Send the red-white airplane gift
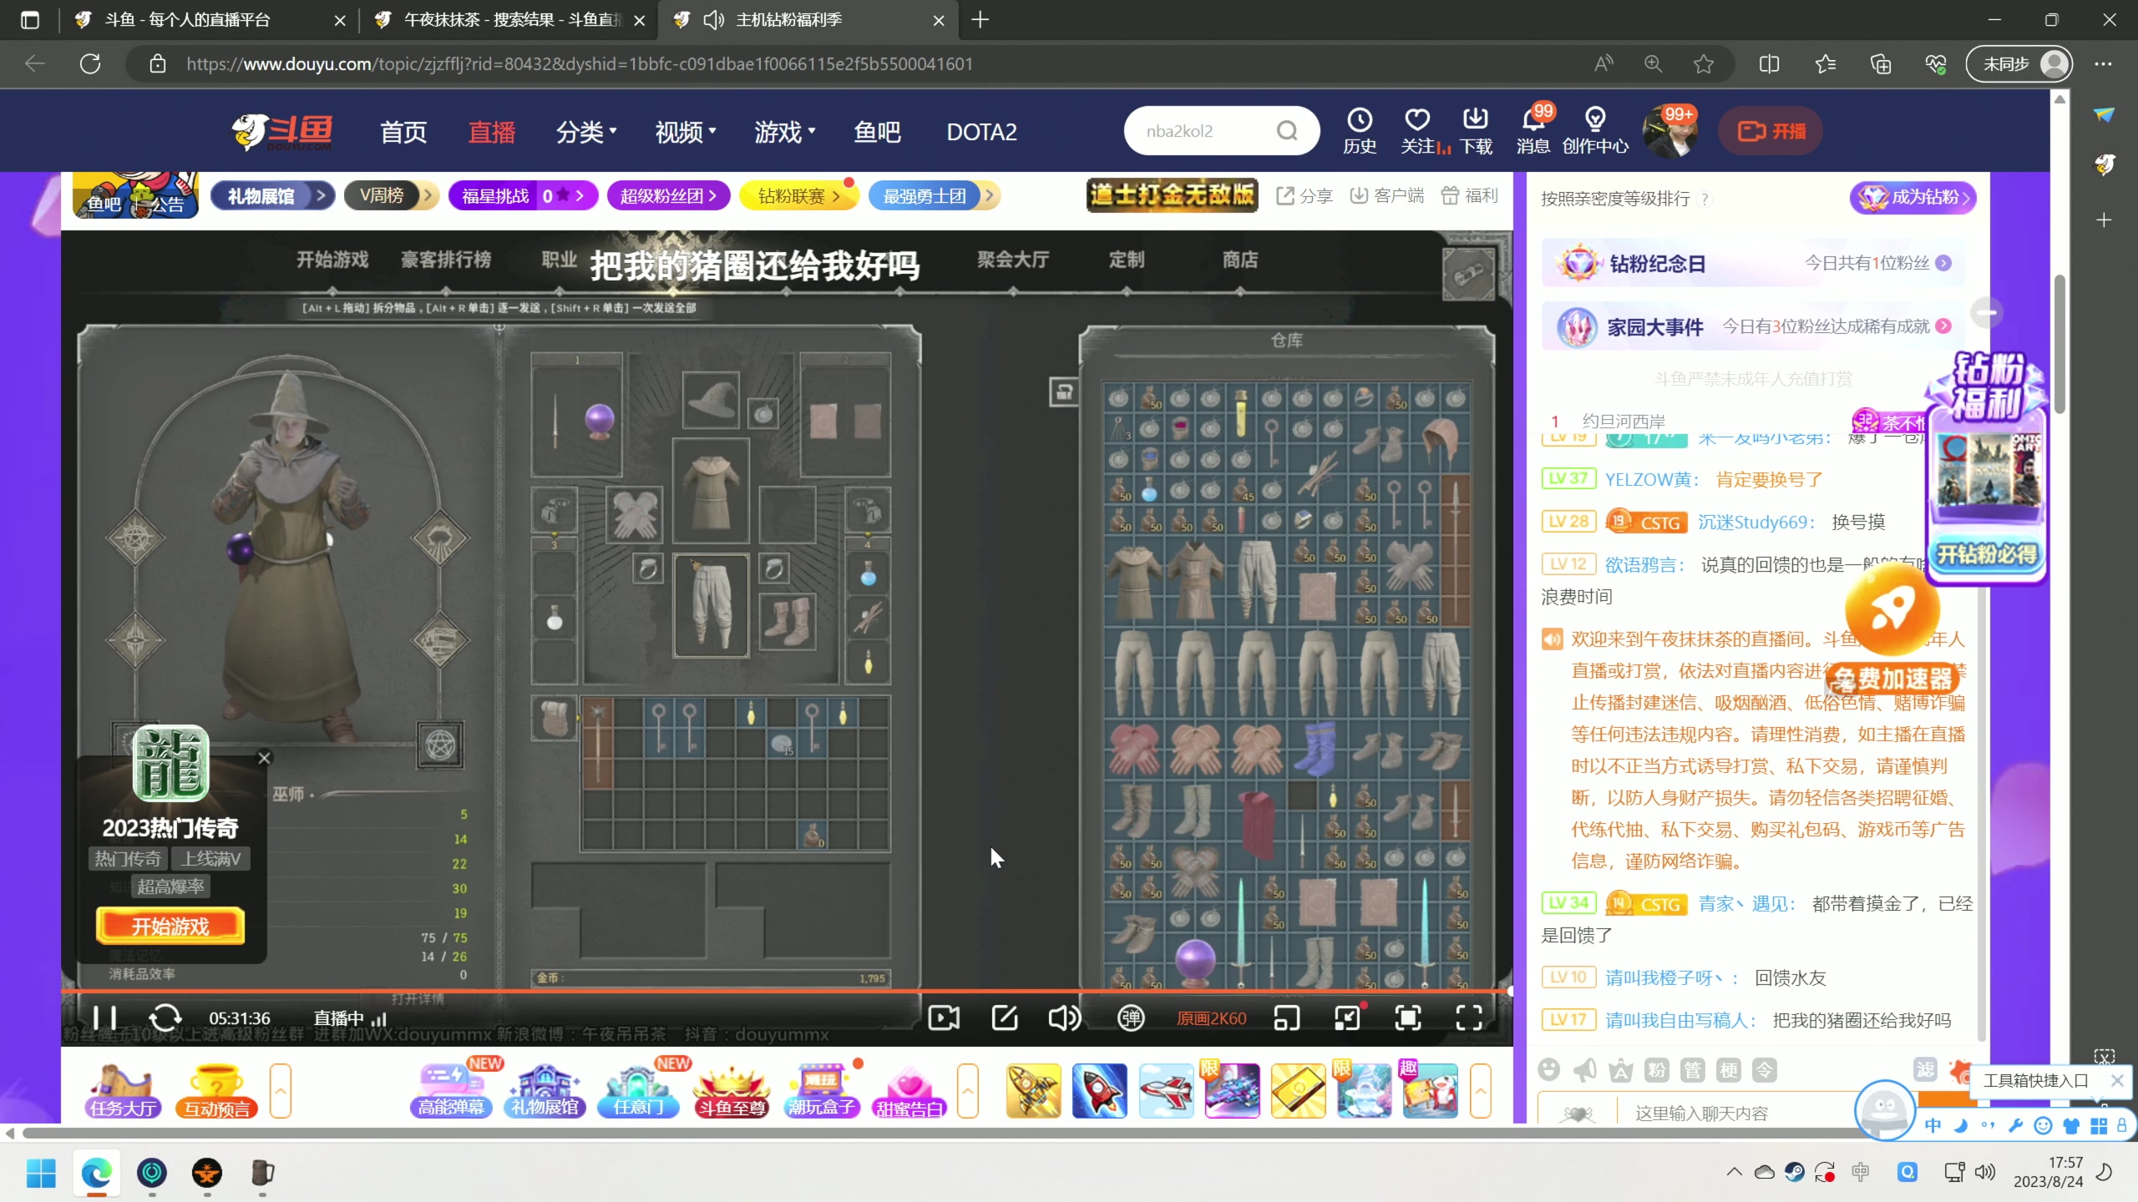2138x1202 pixels. 1166,1090
